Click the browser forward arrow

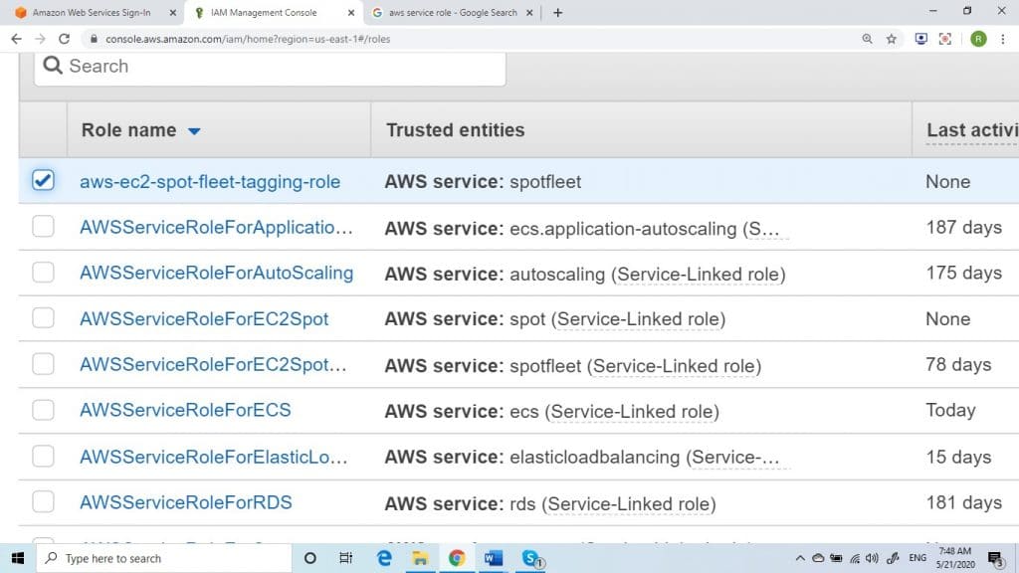(x=40, y=39)
